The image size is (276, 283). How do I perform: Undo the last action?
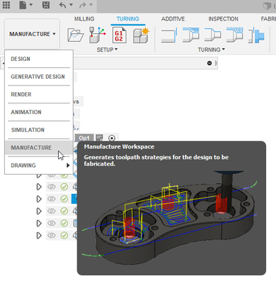pos(62,5)
